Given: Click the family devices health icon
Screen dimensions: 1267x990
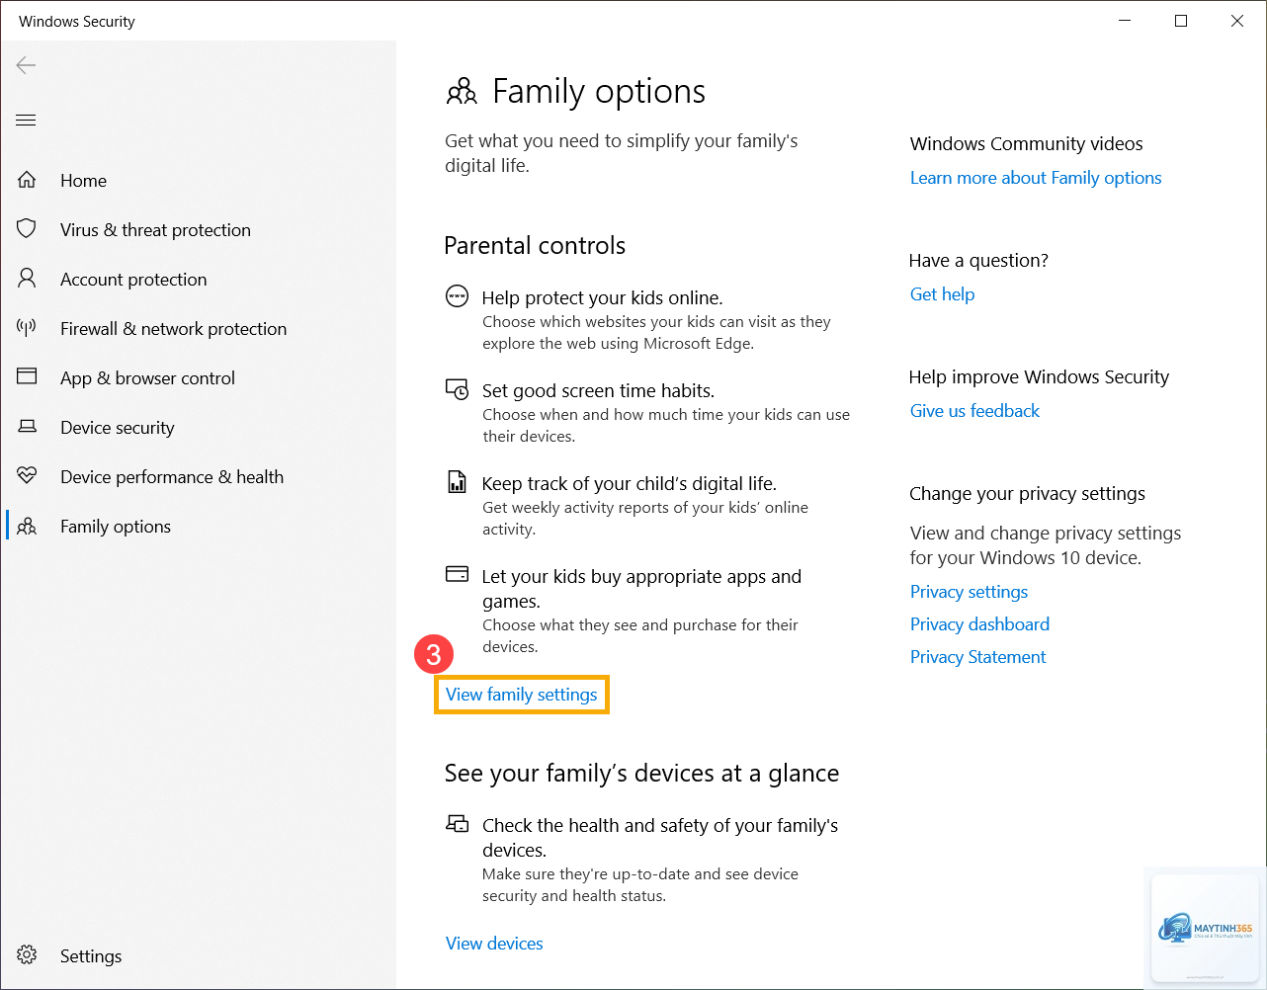Looking at the screenshot, I should (x=457, y=823).
